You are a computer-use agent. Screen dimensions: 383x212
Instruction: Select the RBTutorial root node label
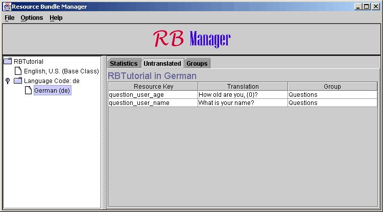click(29, 62)
